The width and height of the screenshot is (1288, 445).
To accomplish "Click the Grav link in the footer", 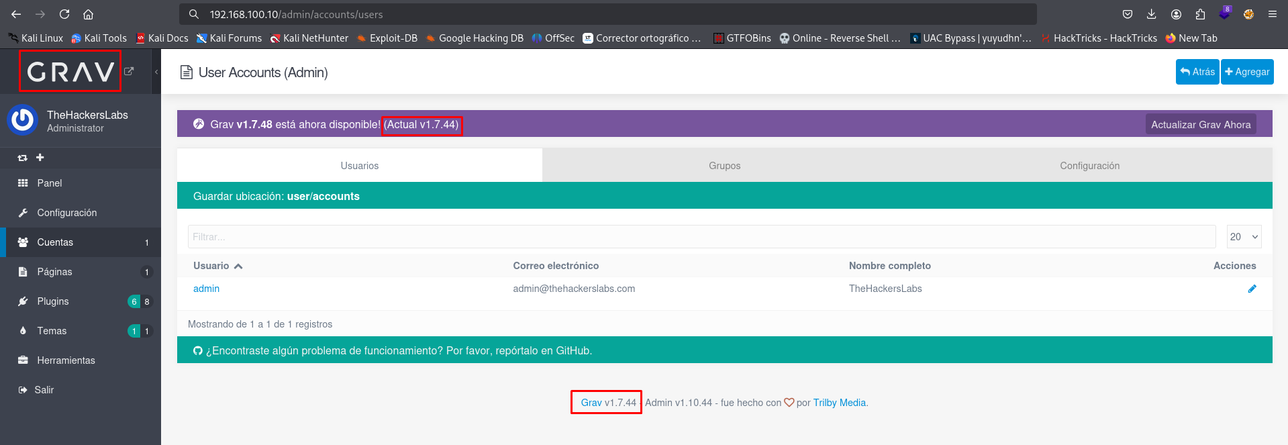I will (x=591, y=403).
